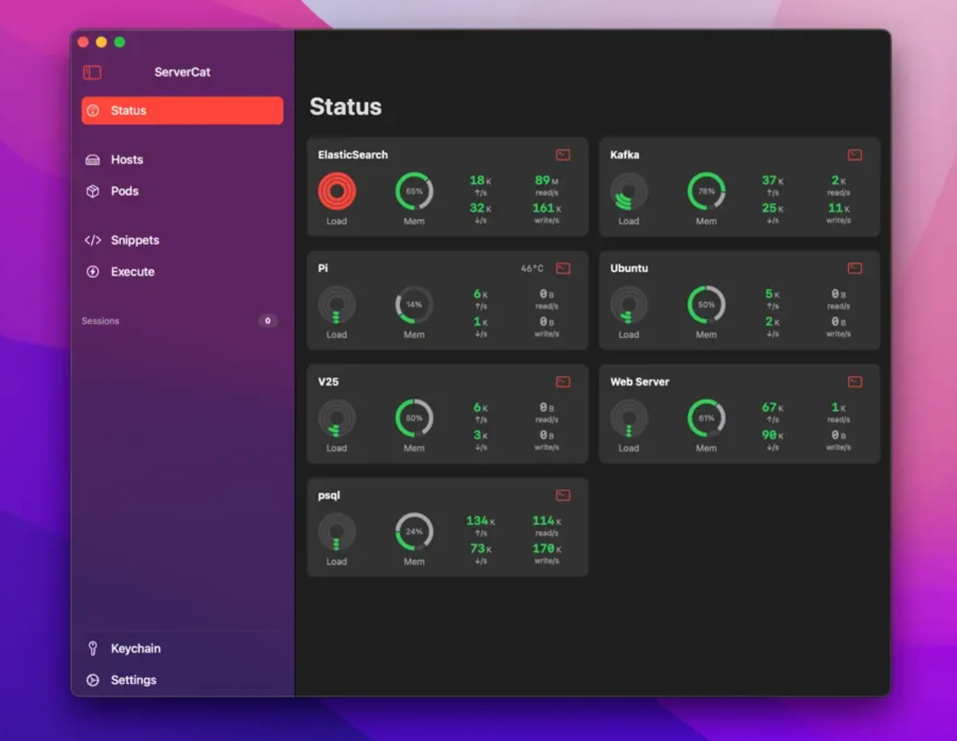Viewport: 957px width, 741px height.
Task: Go to Snippets in sidebar
Action: point(183,240)
